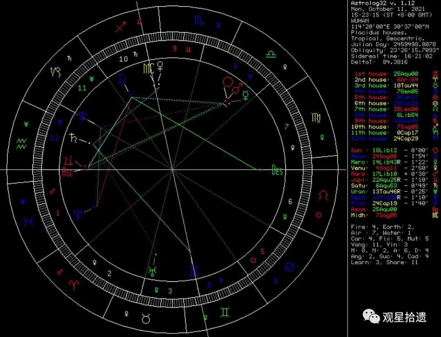441x337 pixels.
Task: Select the date line Mon, October 11, 2021
Action: [388, 9]
